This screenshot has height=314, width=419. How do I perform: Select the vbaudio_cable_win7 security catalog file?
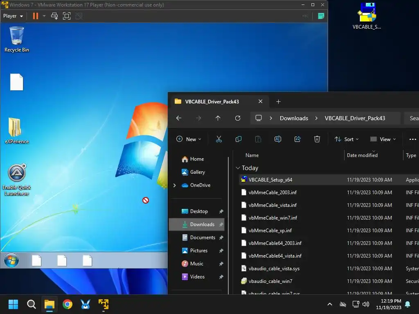point(329,281)
